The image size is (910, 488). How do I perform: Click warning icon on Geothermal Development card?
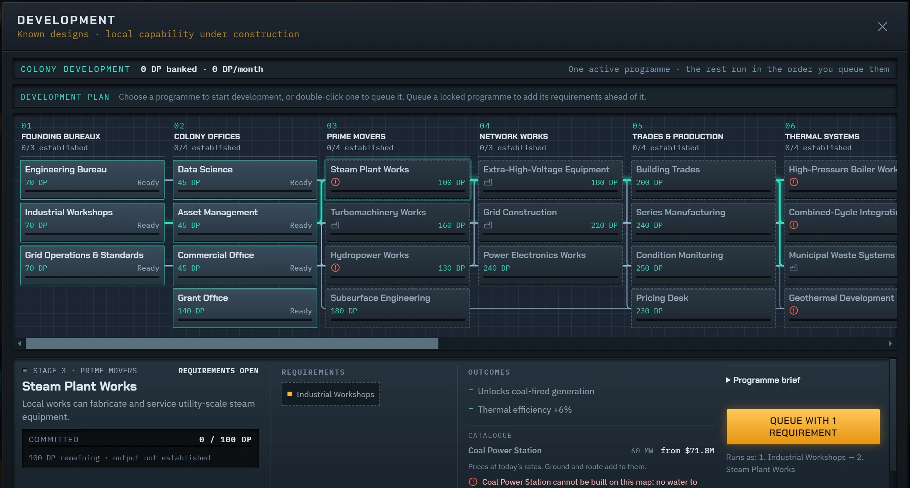(793, 310)
